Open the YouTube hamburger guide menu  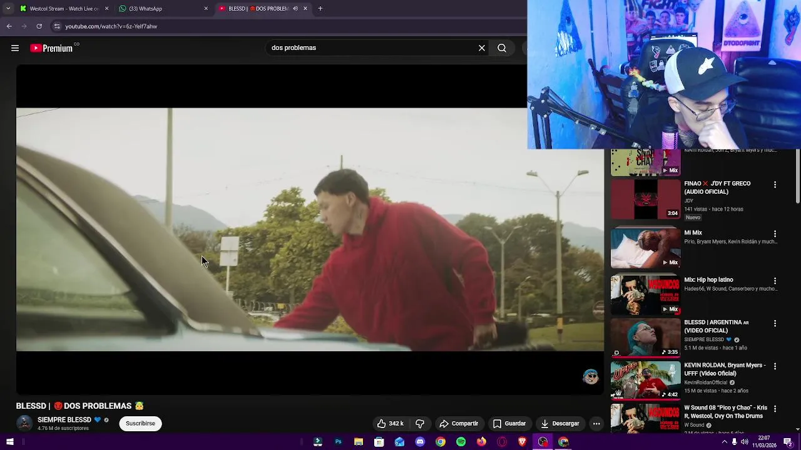[x=15, y=48]
